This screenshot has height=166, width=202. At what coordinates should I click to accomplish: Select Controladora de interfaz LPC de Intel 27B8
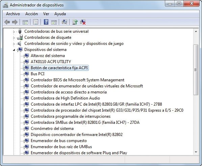point(96,104)
